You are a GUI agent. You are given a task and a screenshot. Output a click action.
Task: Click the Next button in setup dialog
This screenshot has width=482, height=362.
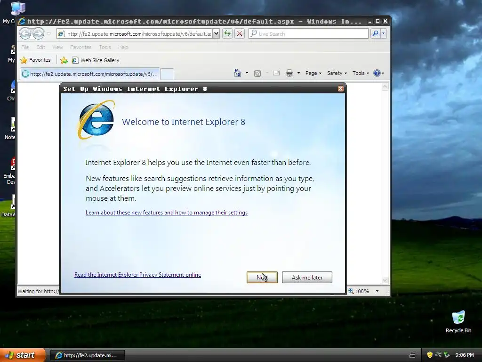pyautogui.click(x=262, y=277)
